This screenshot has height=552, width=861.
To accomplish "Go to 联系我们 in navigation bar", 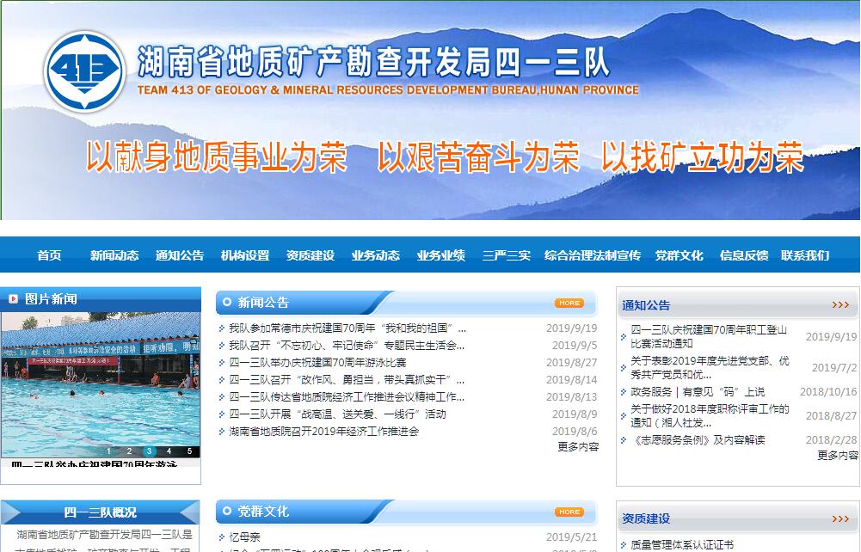I will click(805, 255).
